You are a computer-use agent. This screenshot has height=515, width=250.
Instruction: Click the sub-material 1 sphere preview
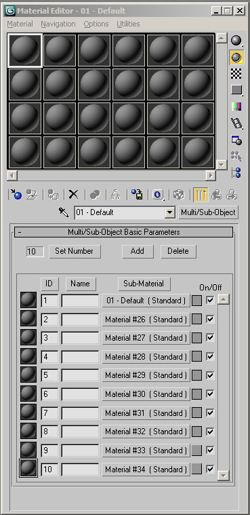coord(28,300)
